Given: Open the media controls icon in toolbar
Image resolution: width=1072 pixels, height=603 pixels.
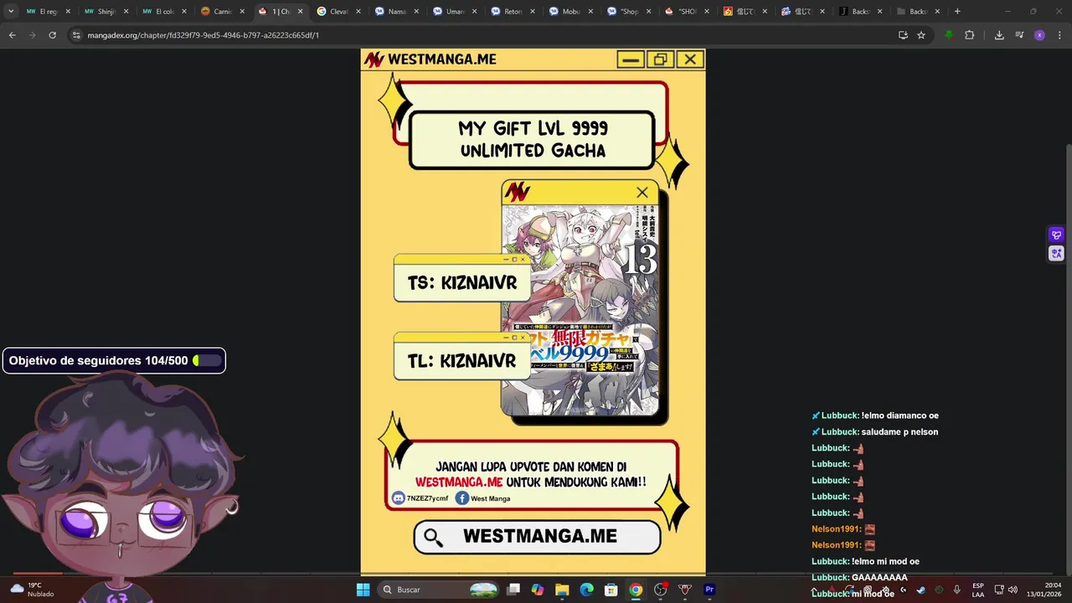Looking at the screenshot, I should (x=1019, y=35).
